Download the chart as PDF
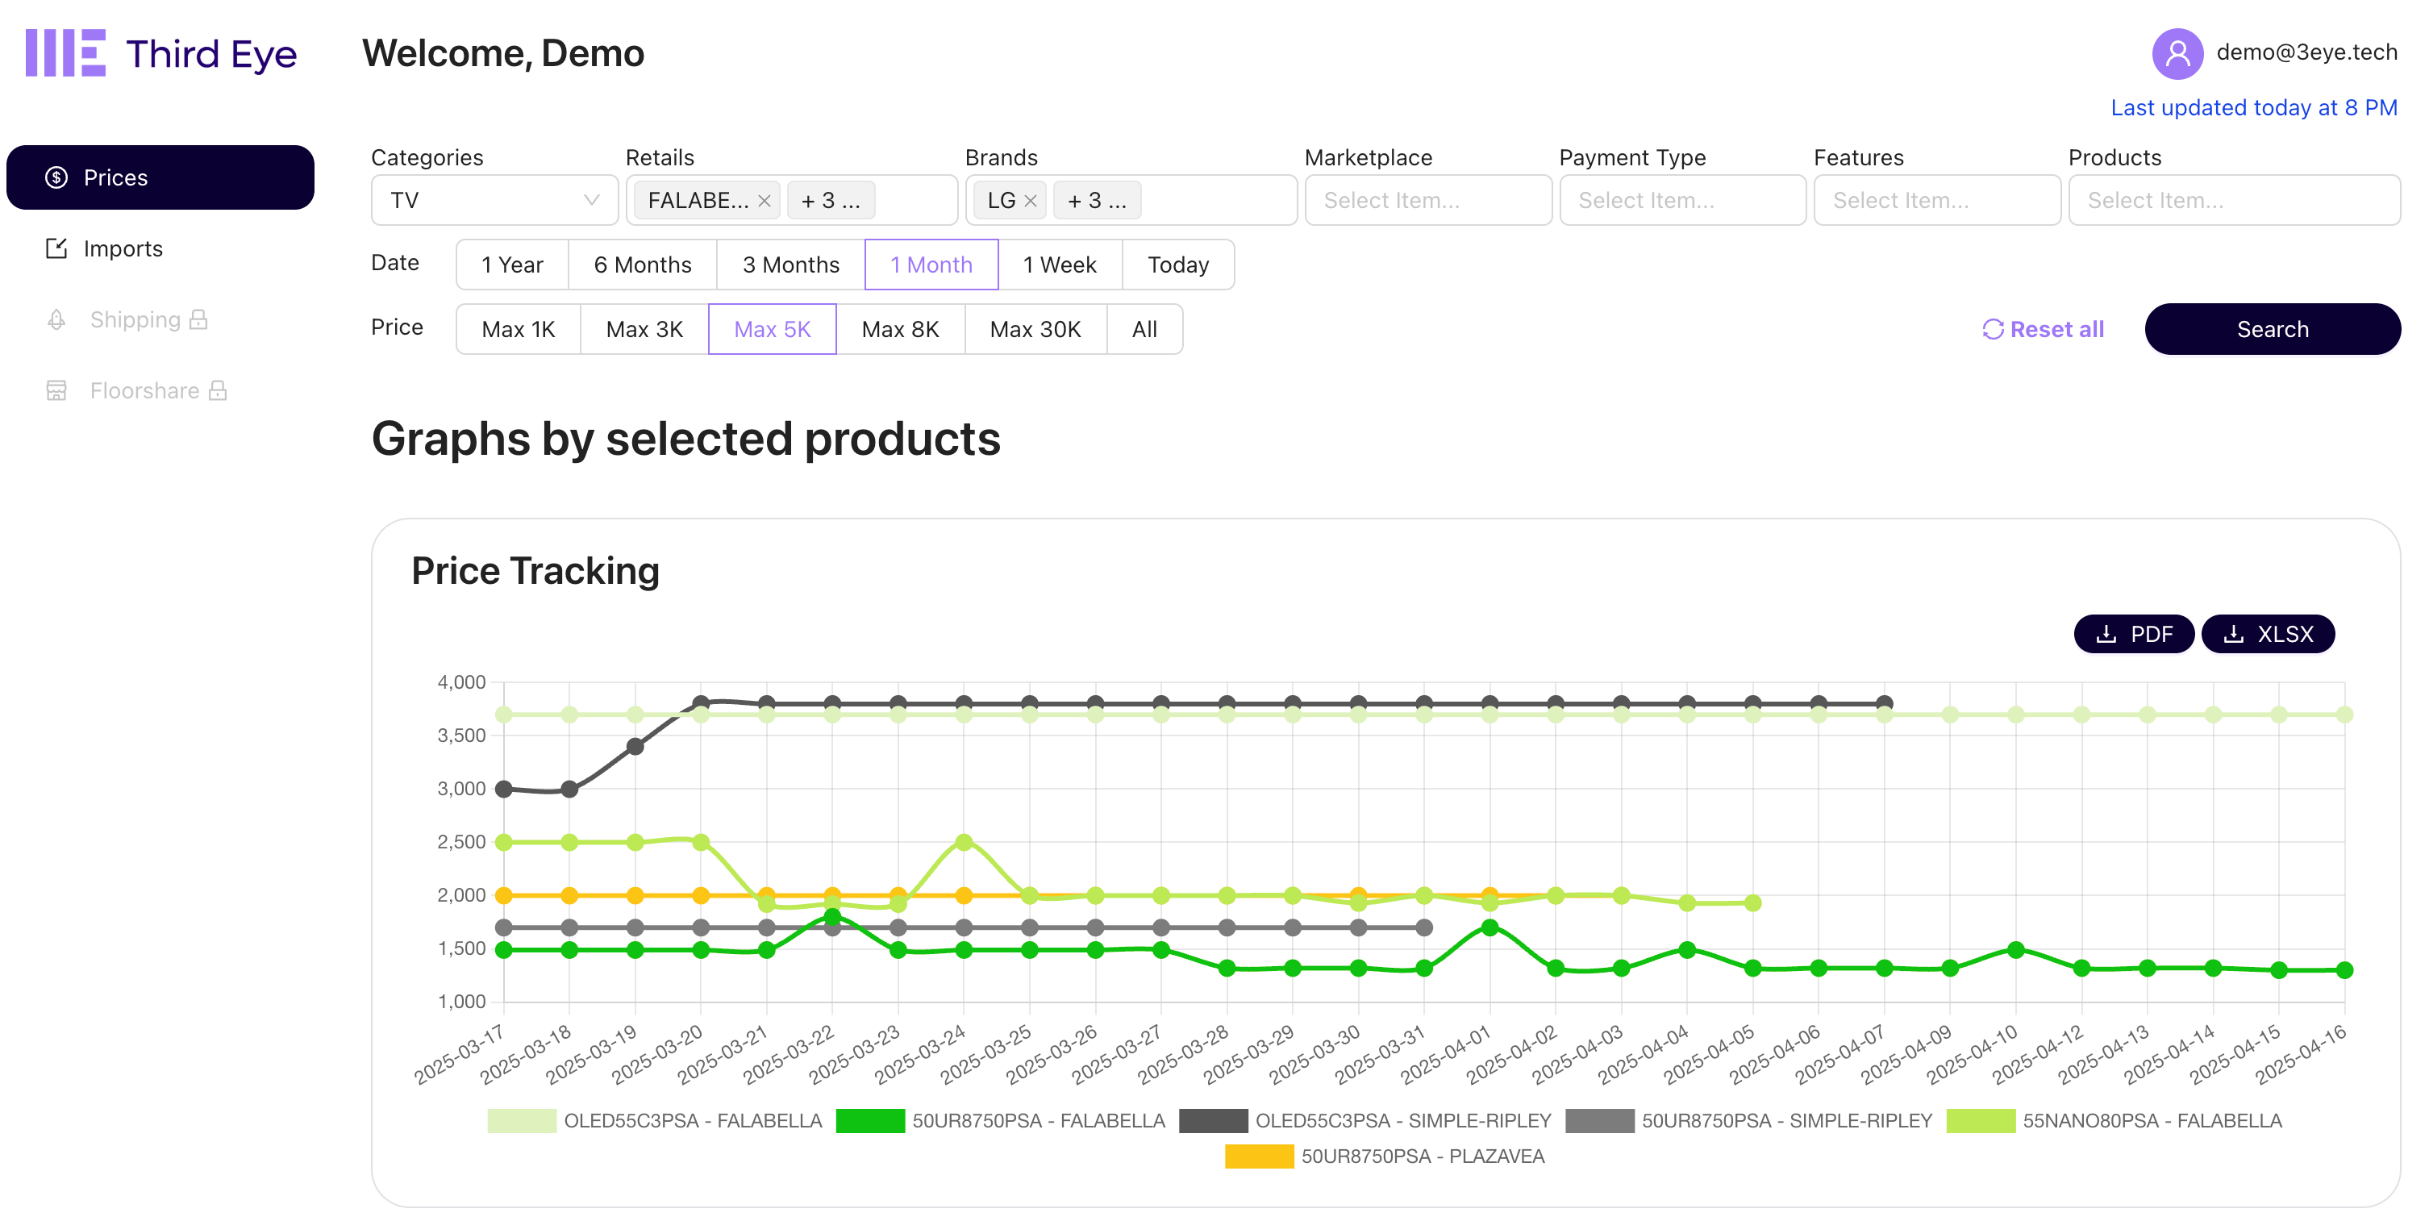The width and height of the screenshot is (2429, 1221). click(x=2133, y=634)
